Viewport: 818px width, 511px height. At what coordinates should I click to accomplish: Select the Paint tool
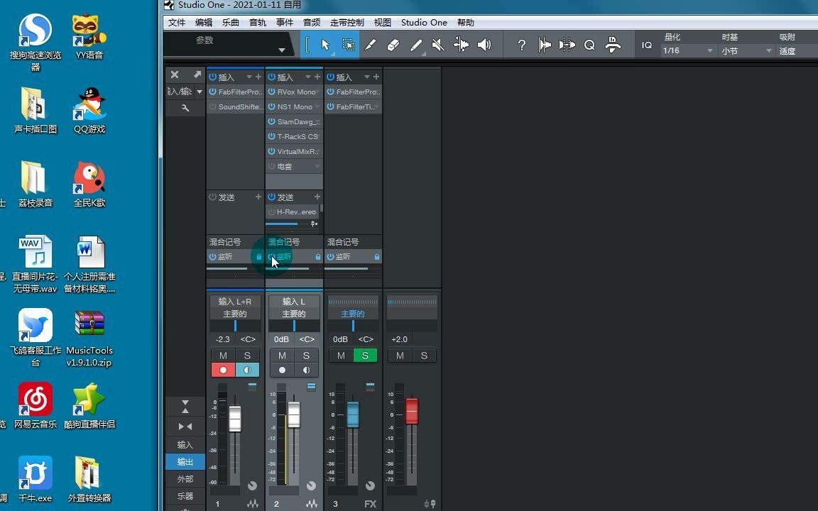(415, 44)
